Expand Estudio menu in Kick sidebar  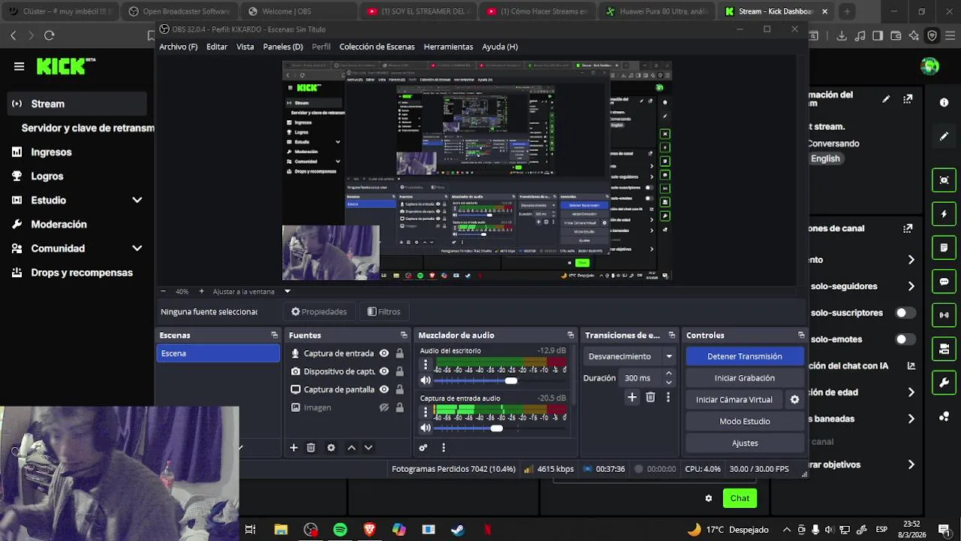(137, 200)
